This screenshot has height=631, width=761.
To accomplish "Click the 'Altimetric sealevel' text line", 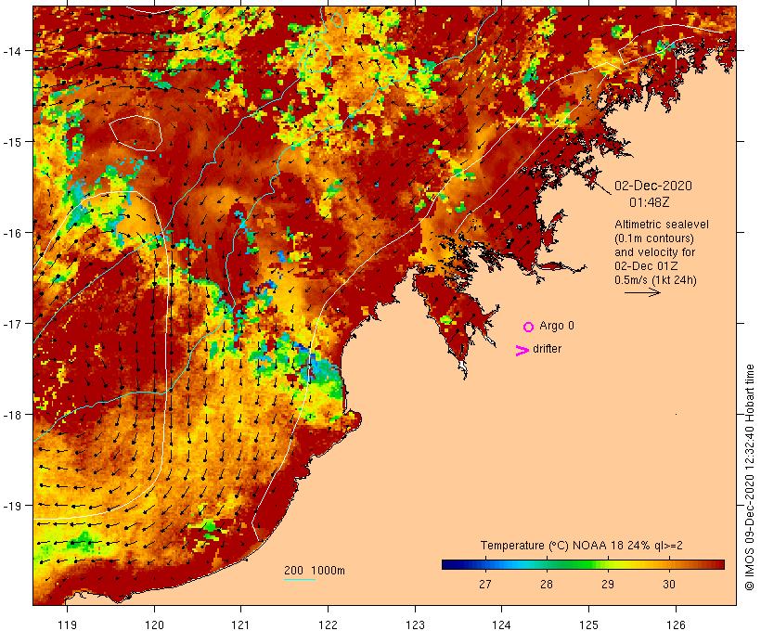I will tap(662, 225).
